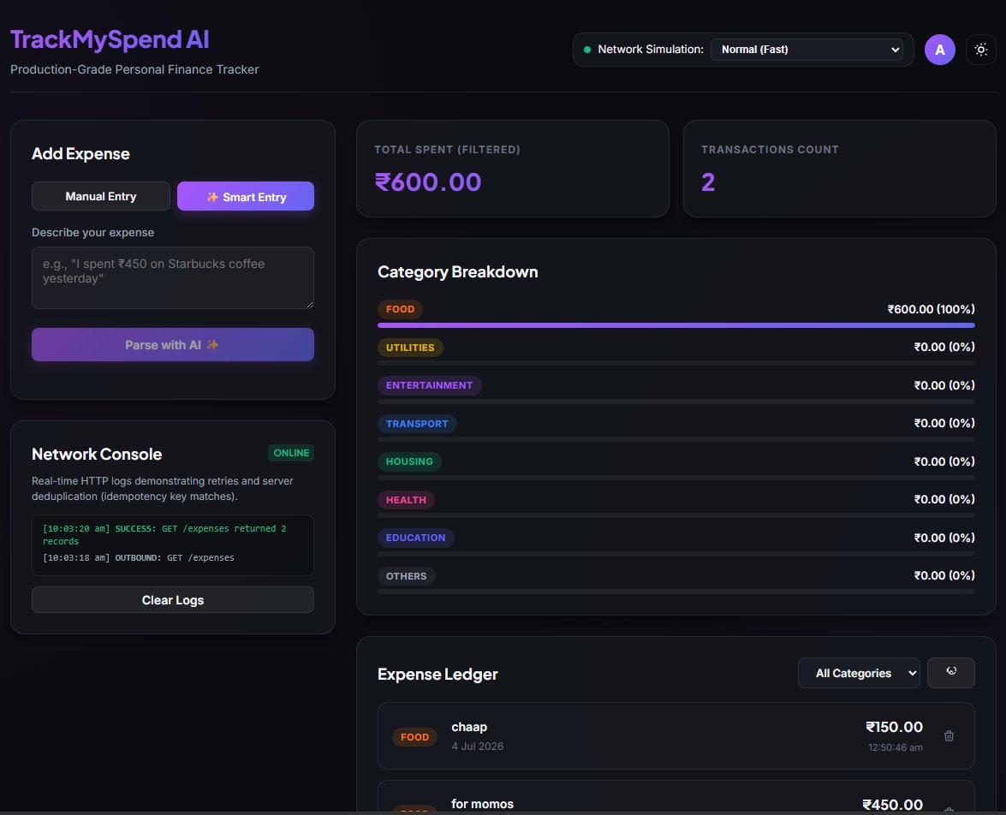Click the 4 Jul 2026 date
Viewport: 1006px width, 815px height.
tap(478, 747)
